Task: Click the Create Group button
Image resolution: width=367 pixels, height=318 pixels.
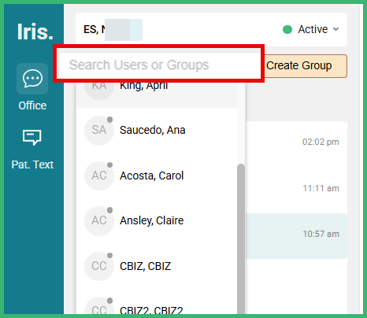Action: coord(305,65)
